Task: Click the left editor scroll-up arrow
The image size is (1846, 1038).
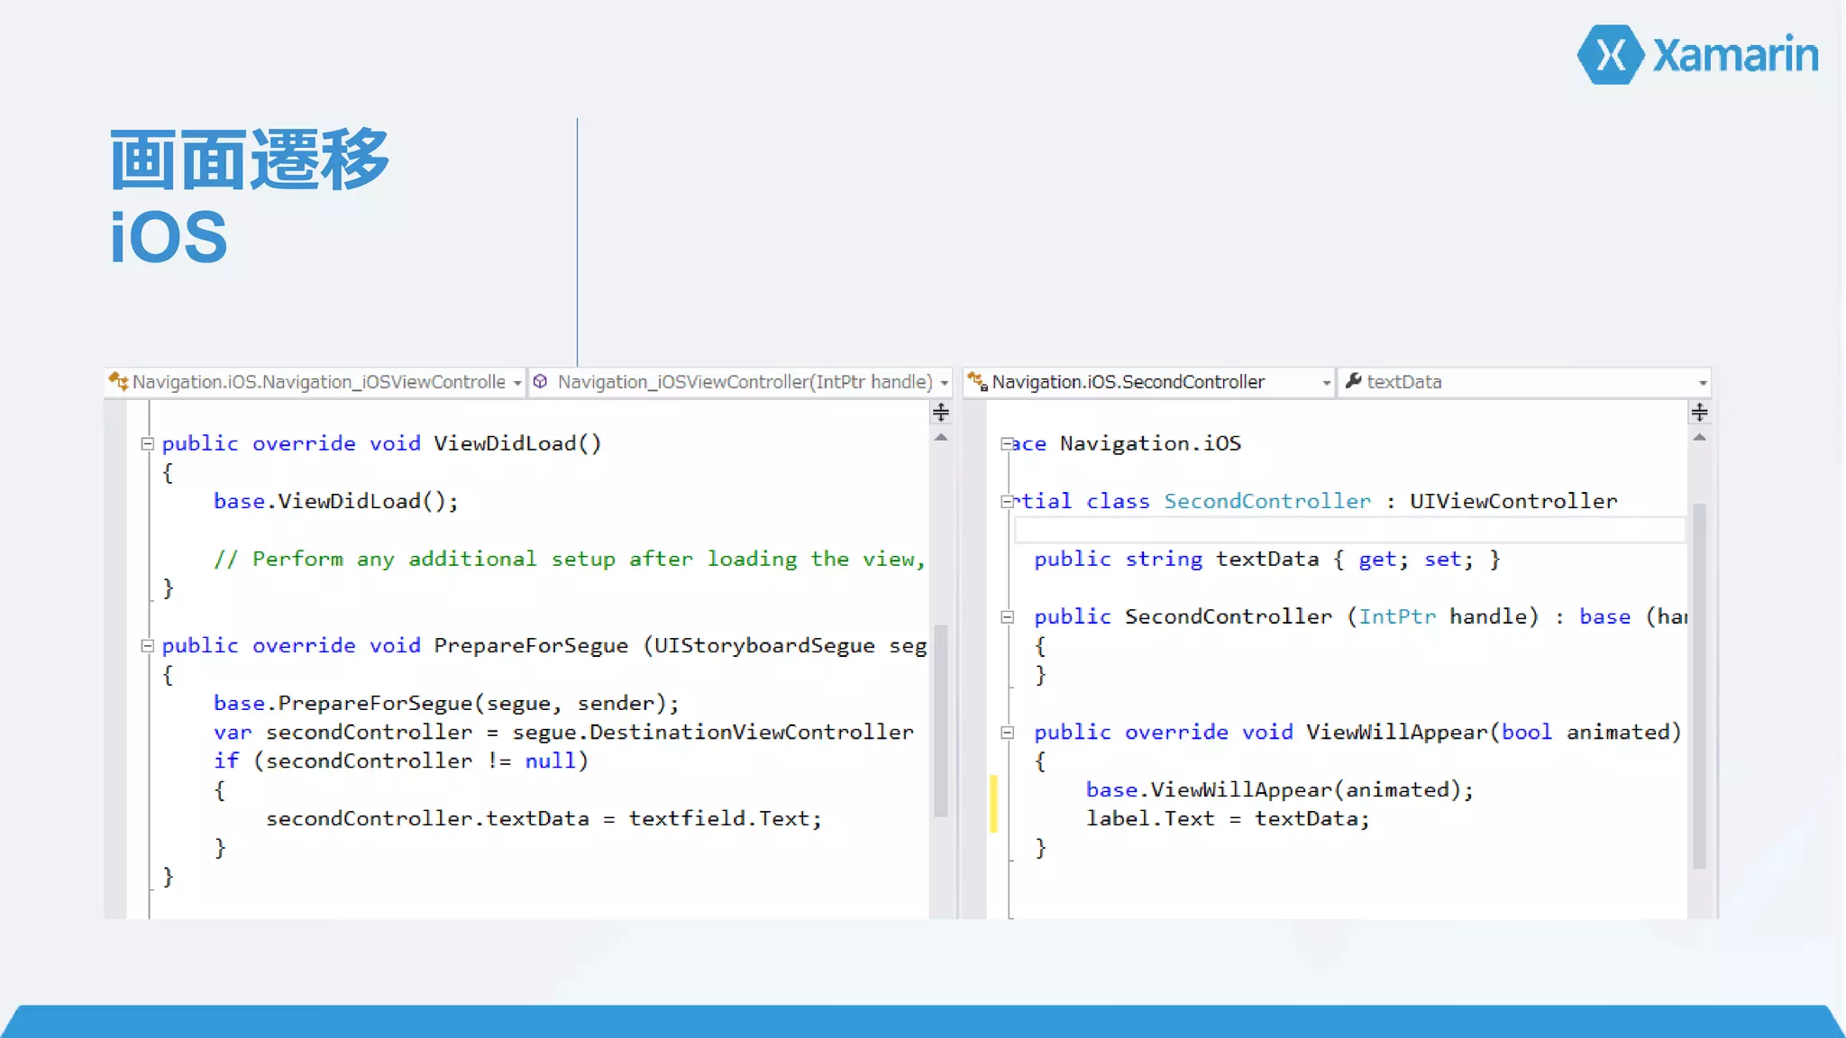Action: click(x=940, y=438)
